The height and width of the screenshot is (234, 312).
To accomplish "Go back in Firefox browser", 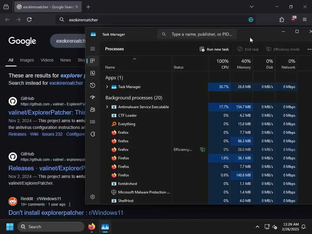I will (x=7, y=19).
